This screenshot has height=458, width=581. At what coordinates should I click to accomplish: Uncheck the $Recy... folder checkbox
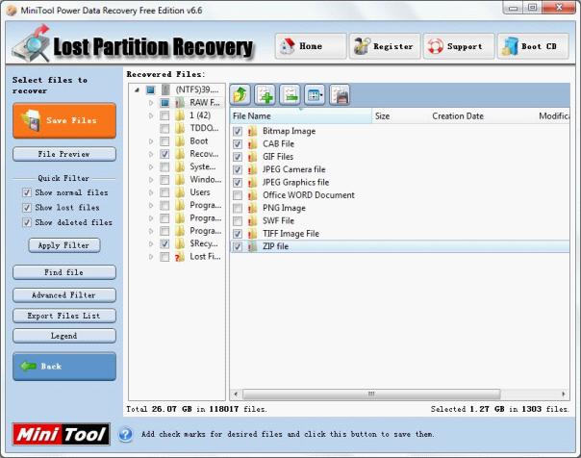[x=164, y=243]
